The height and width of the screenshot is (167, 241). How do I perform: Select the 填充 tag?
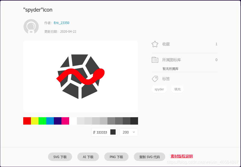pos(177,89)
